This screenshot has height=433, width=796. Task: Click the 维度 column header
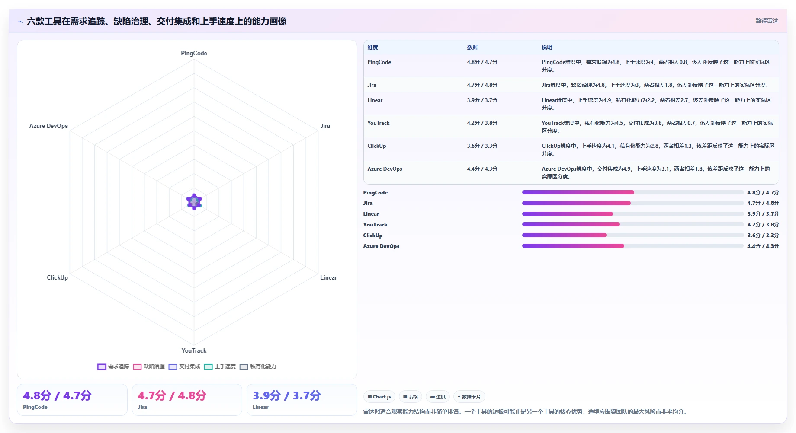click(372, 48)
